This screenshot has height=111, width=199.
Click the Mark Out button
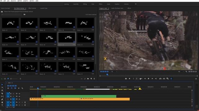[x=137, y=79]
